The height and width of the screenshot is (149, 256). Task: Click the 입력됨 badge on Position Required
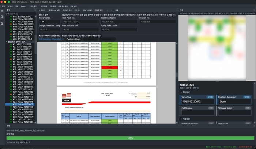[247, 97]
